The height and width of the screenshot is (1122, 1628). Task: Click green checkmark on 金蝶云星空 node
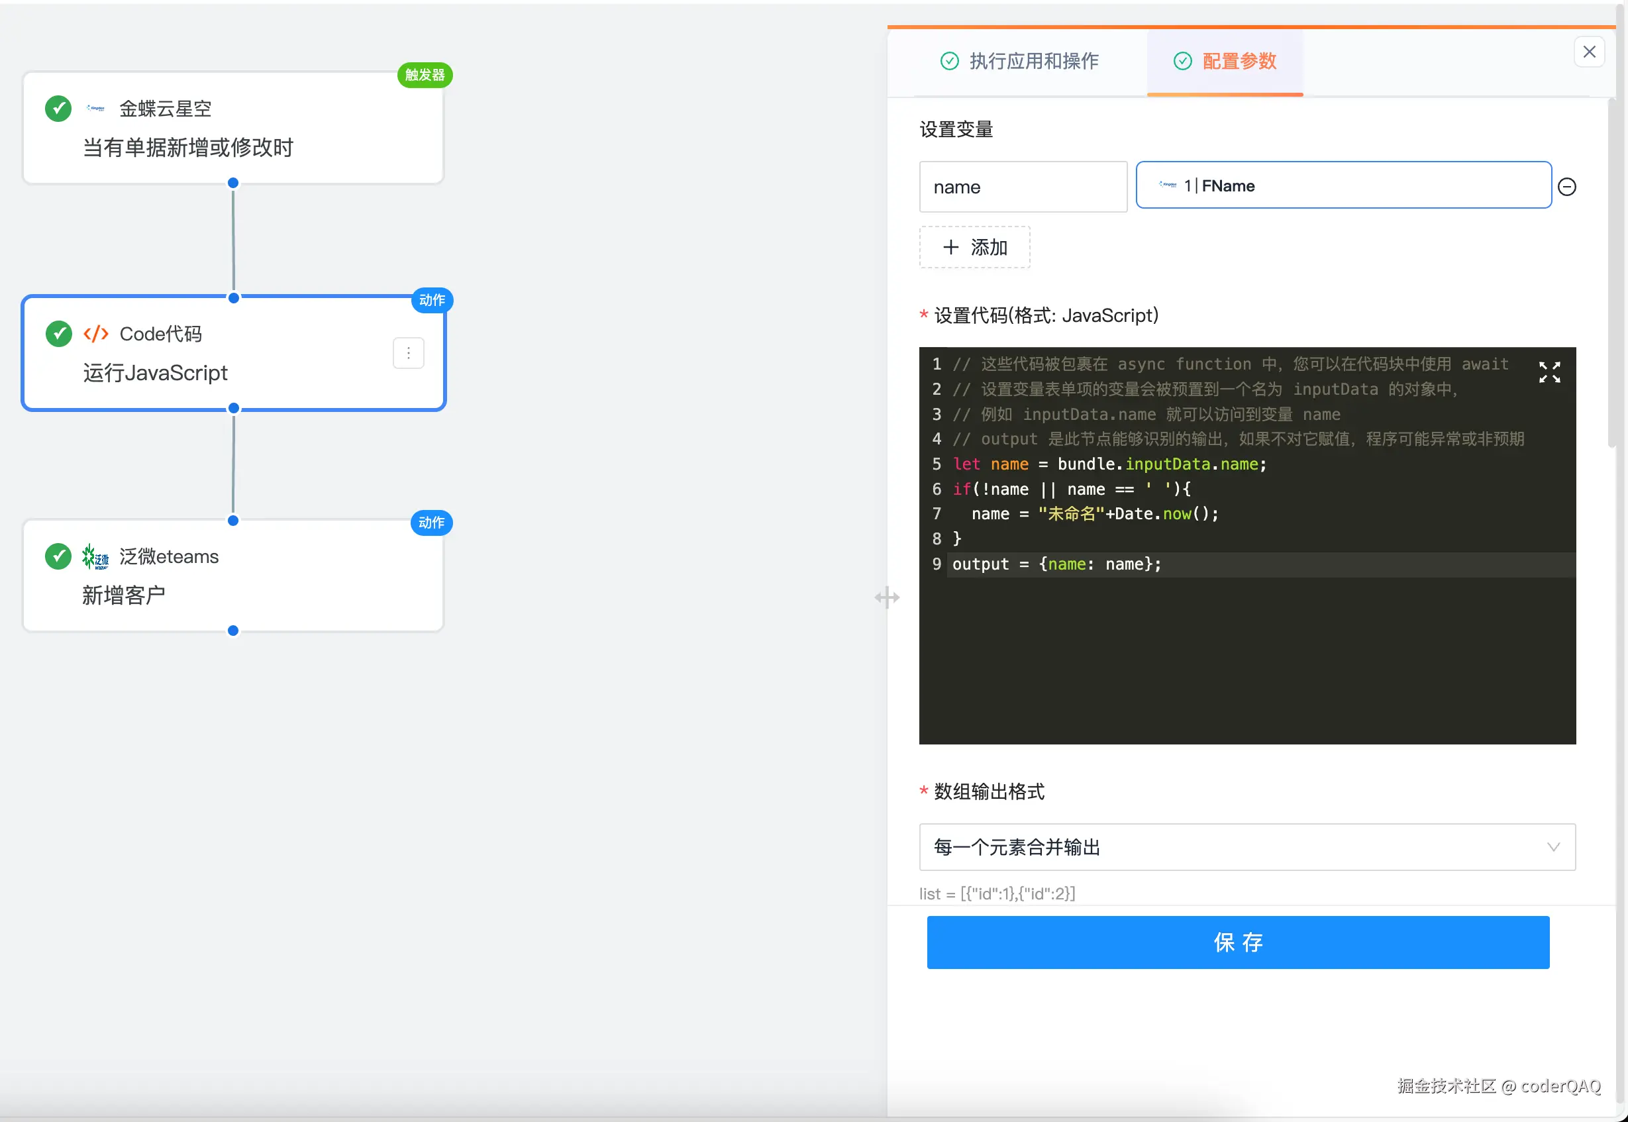[58, 108]
